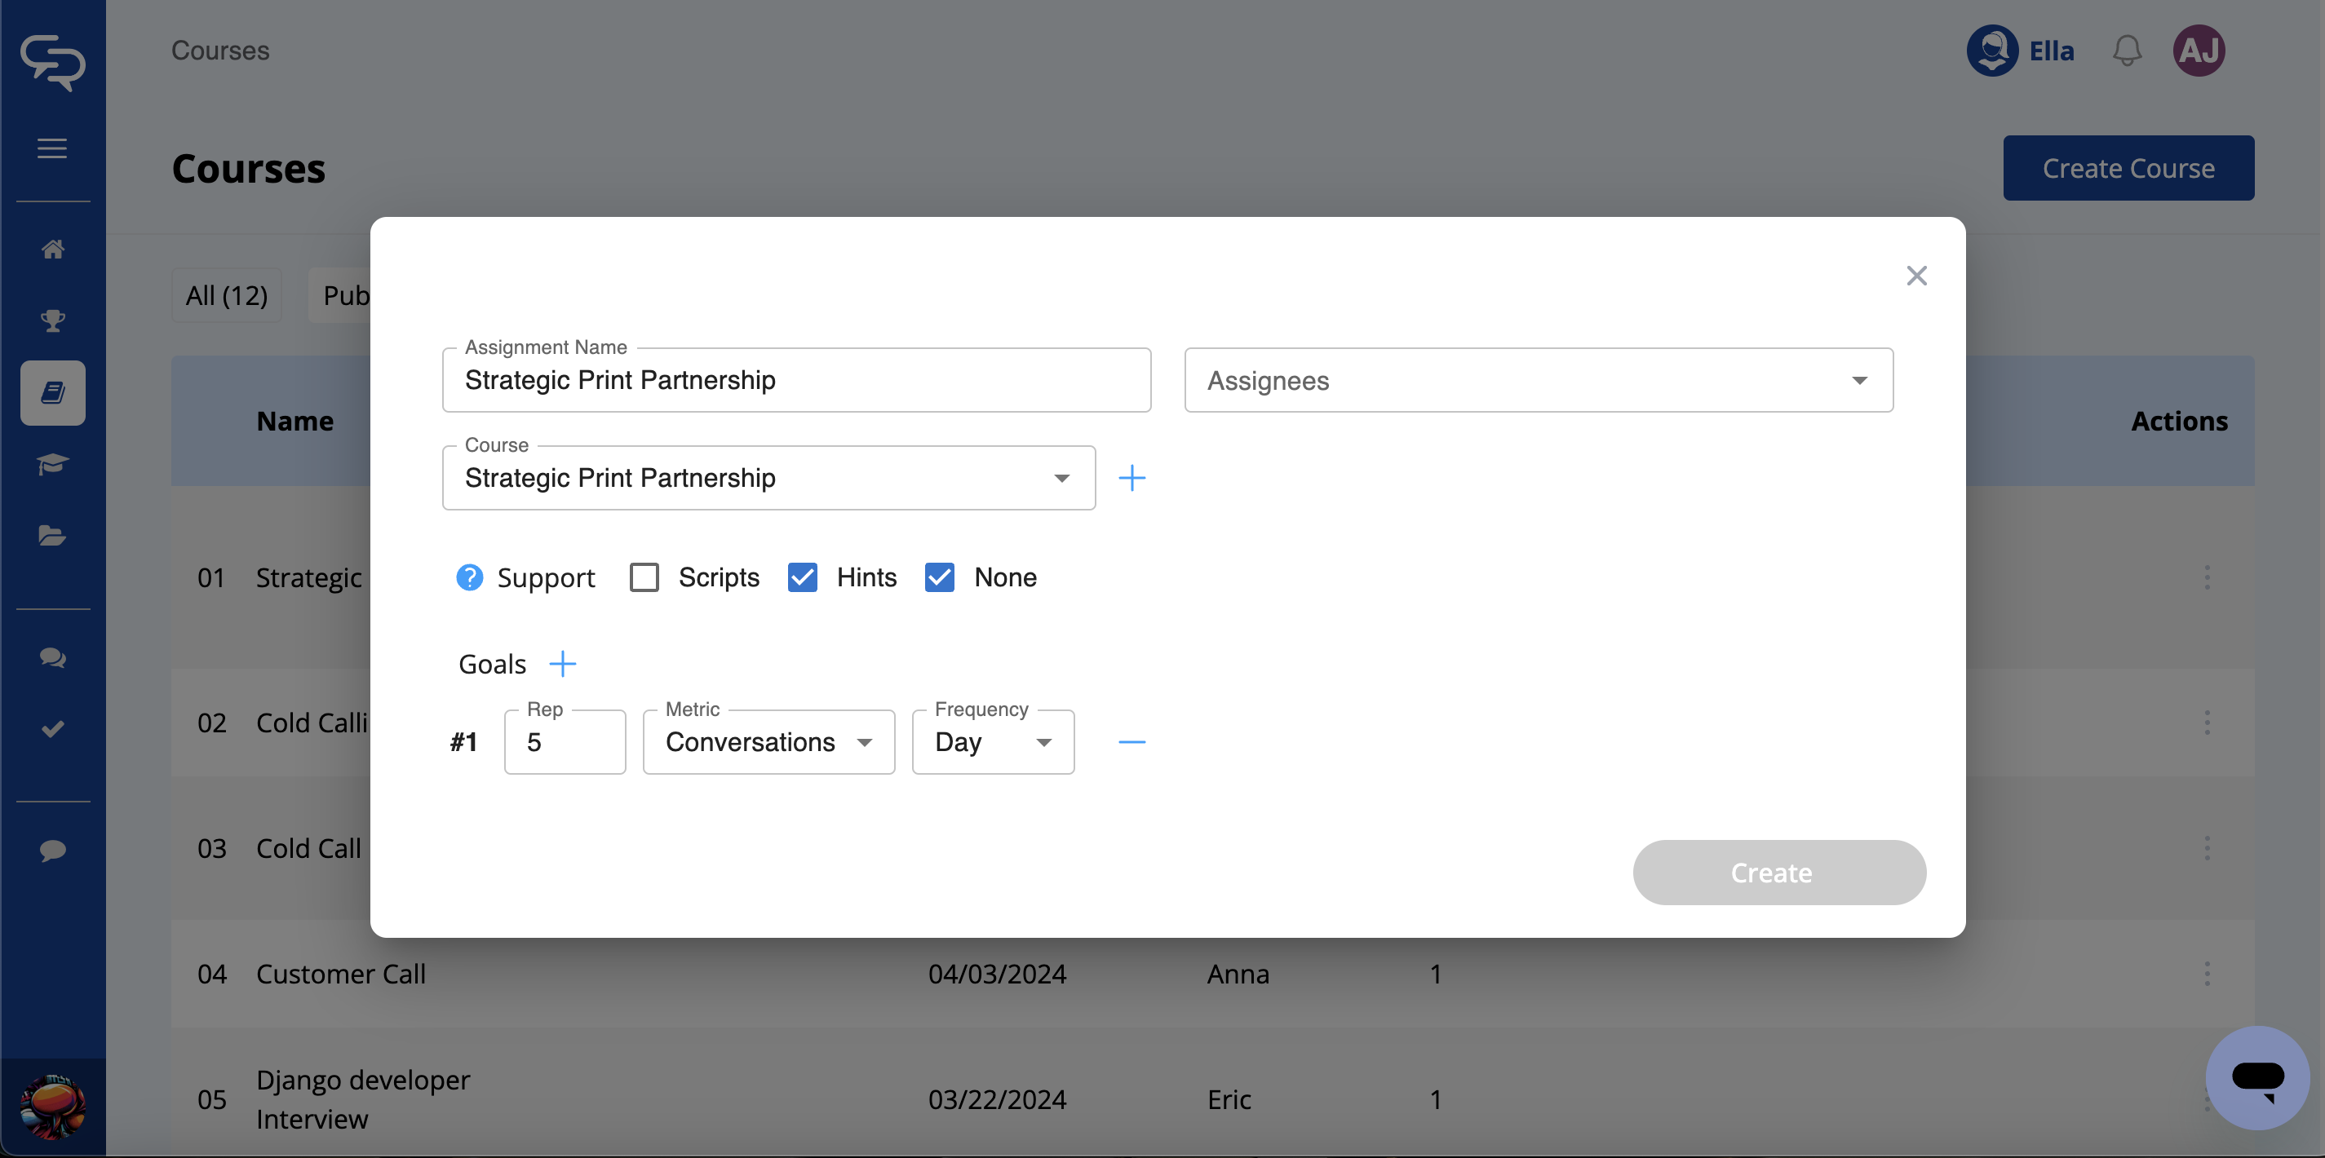This screenshot has height=1158, width=2325.
Task: Open the Metric Conversations dropdown
Action: point(768,742)
